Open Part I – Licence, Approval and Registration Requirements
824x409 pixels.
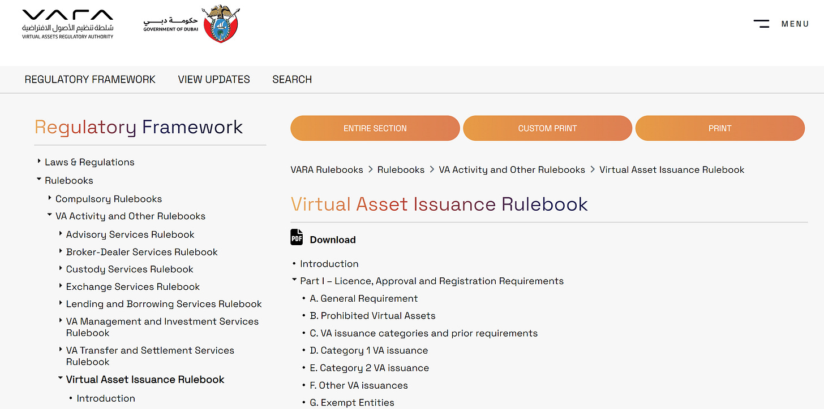pos(432,281)
